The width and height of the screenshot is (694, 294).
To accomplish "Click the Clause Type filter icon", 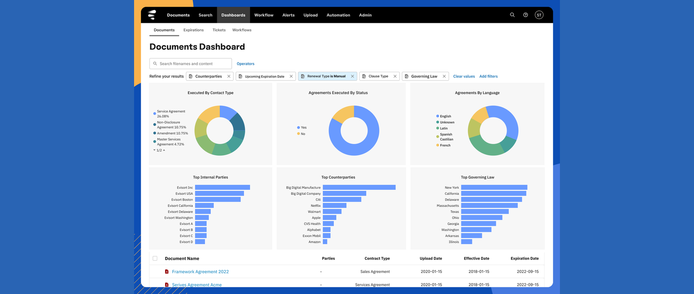I will coord(364,76).
